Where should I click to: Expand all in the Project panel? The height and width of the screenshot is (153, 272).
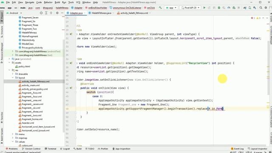(x=46, y=13)
